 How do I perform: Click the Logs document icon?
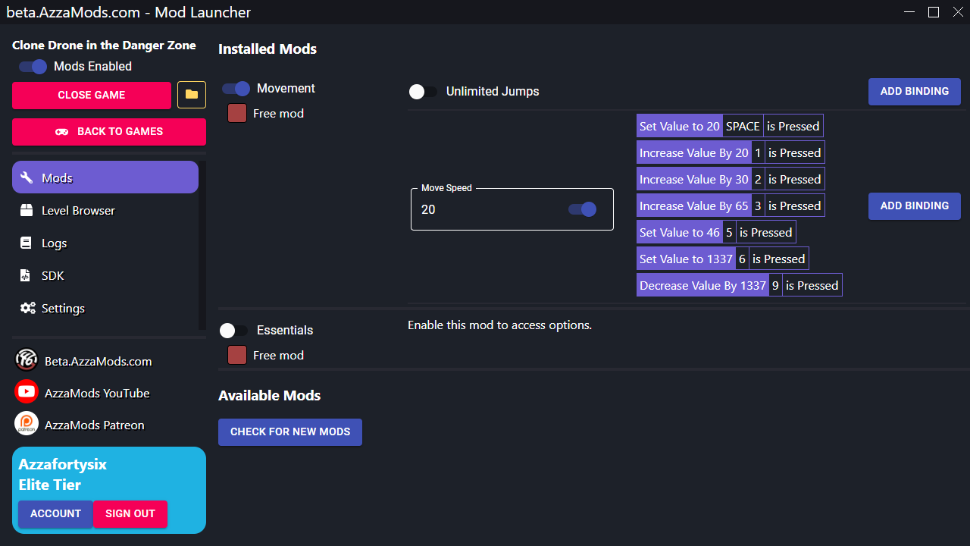click(x=27, y=243)
